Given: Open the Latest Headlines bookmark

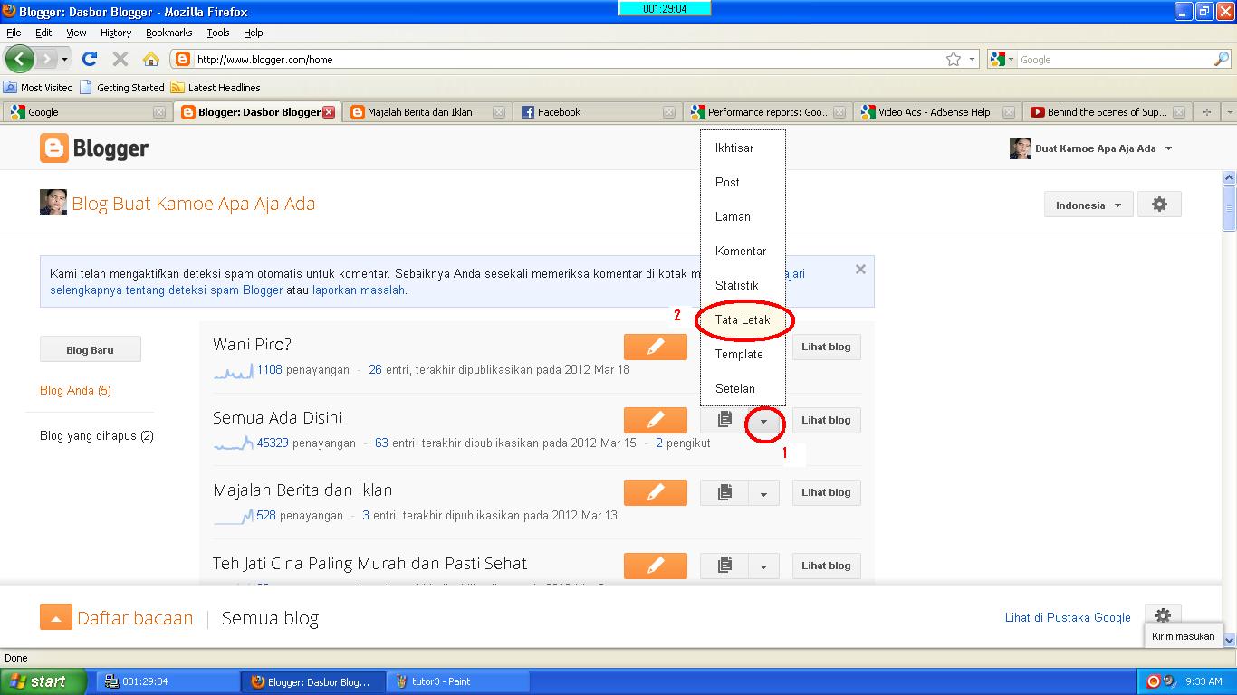Looking at the screenshot, I should (x=216, y=88).
